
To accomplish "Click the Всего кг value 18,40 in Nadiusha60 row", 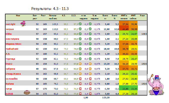I will [106, 49].
